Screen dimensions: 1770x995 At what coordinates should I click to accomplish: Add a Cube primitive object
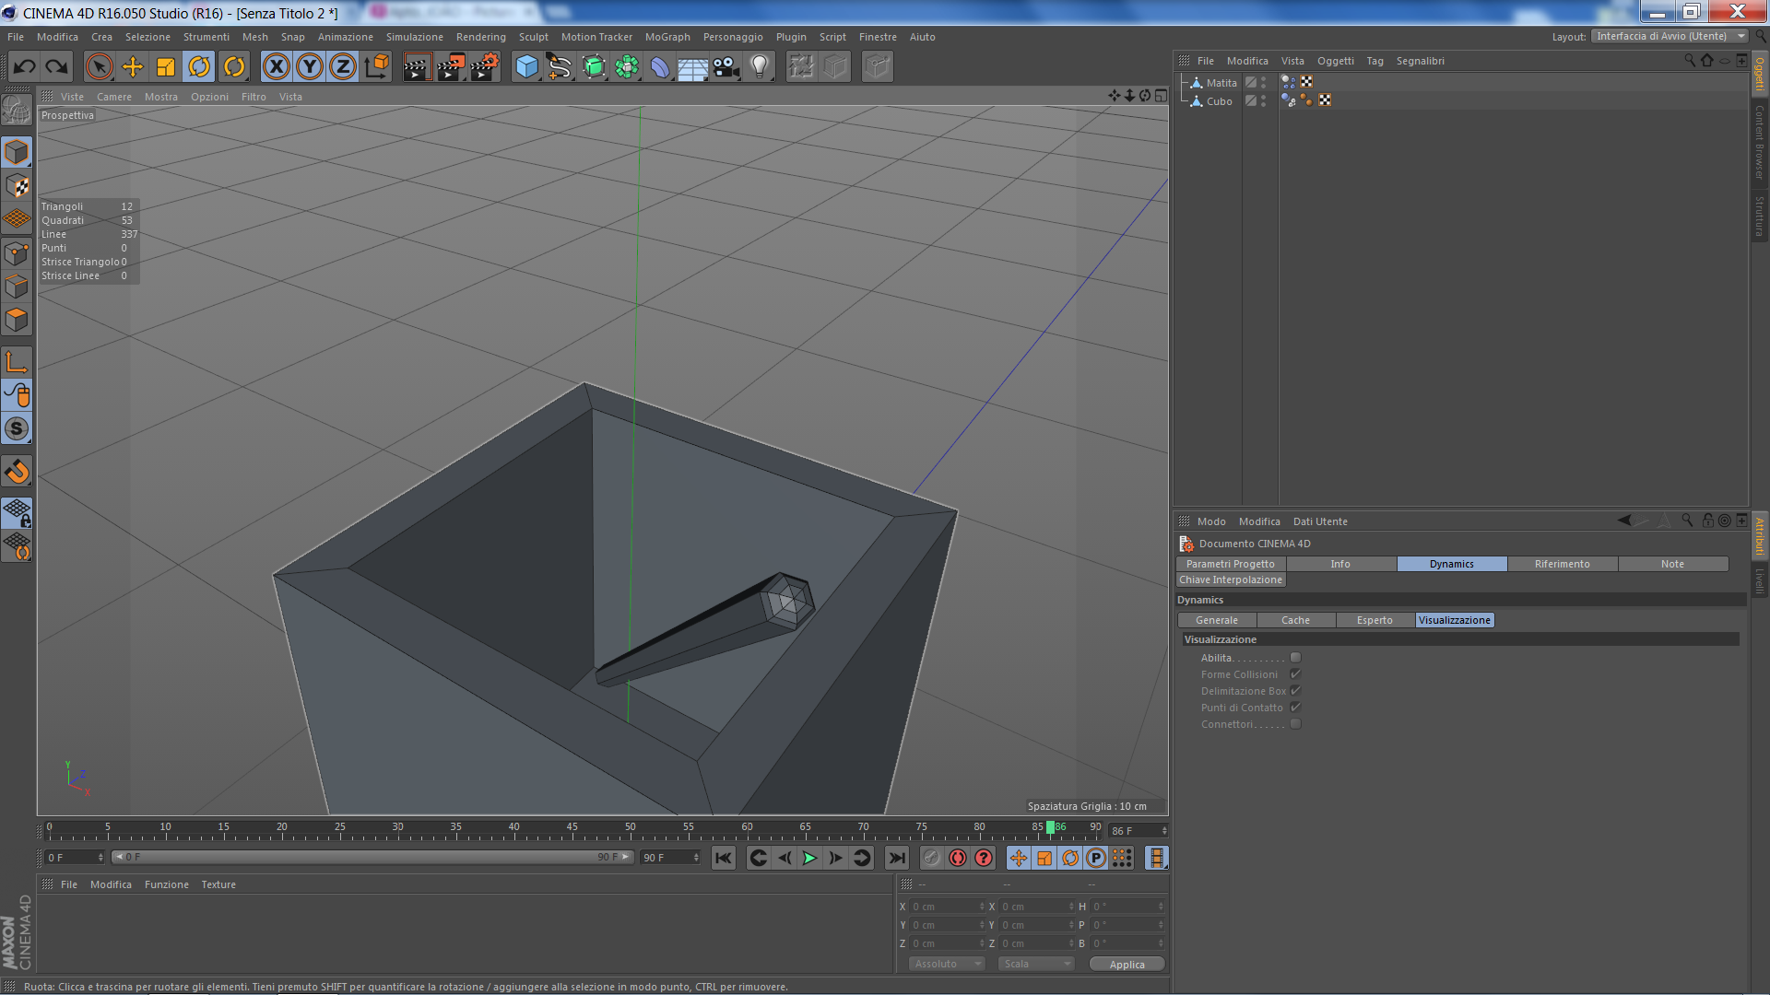point(526,66)
